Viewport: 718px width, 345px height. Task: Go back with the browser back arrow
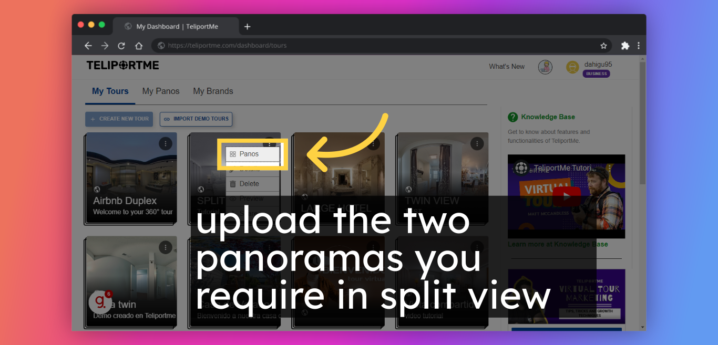pyautogui.click(x=88, y=46)
